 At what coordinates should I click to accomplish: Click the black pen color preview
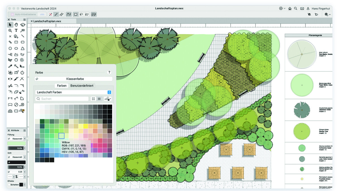click(16, 162)
